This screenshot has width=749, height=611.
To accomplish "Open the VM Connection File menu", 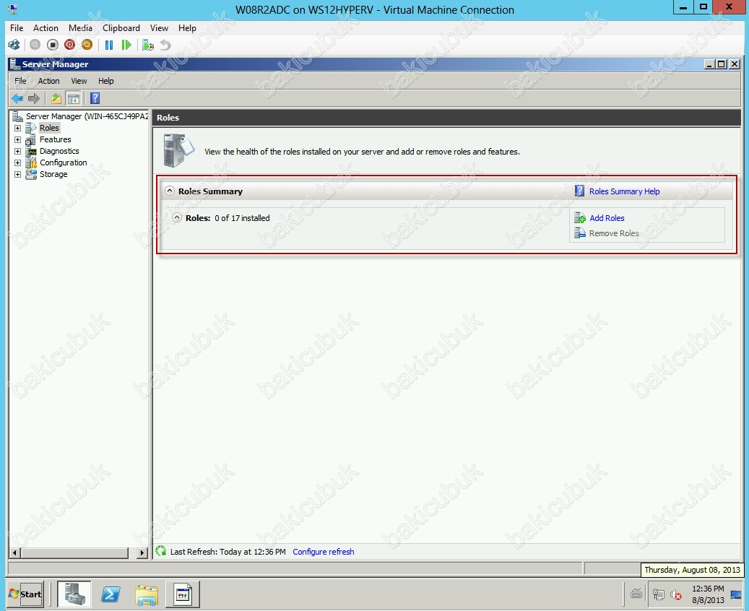I will click(17, 28).
